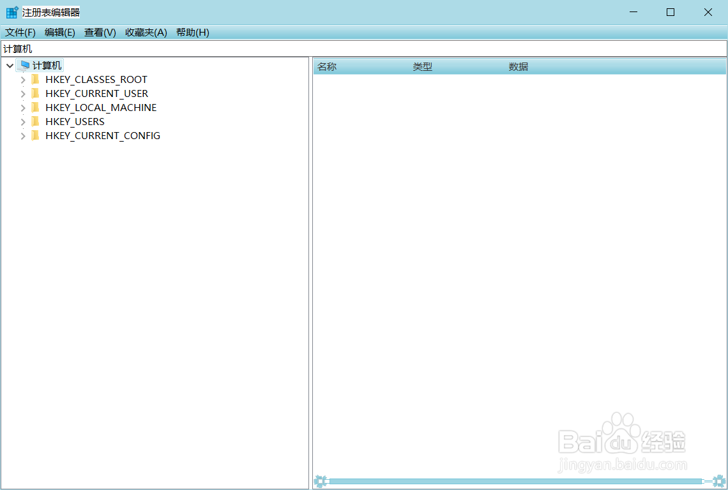
Task: Expand HKEY_USERS key
Action: click(23, 122)
